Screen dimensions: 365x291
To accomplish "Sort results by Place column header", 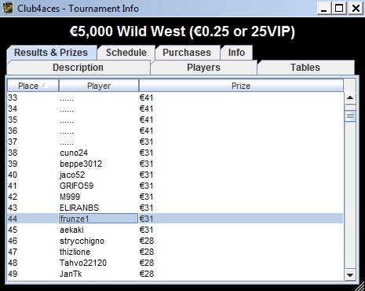I will [x=33, y=86].
